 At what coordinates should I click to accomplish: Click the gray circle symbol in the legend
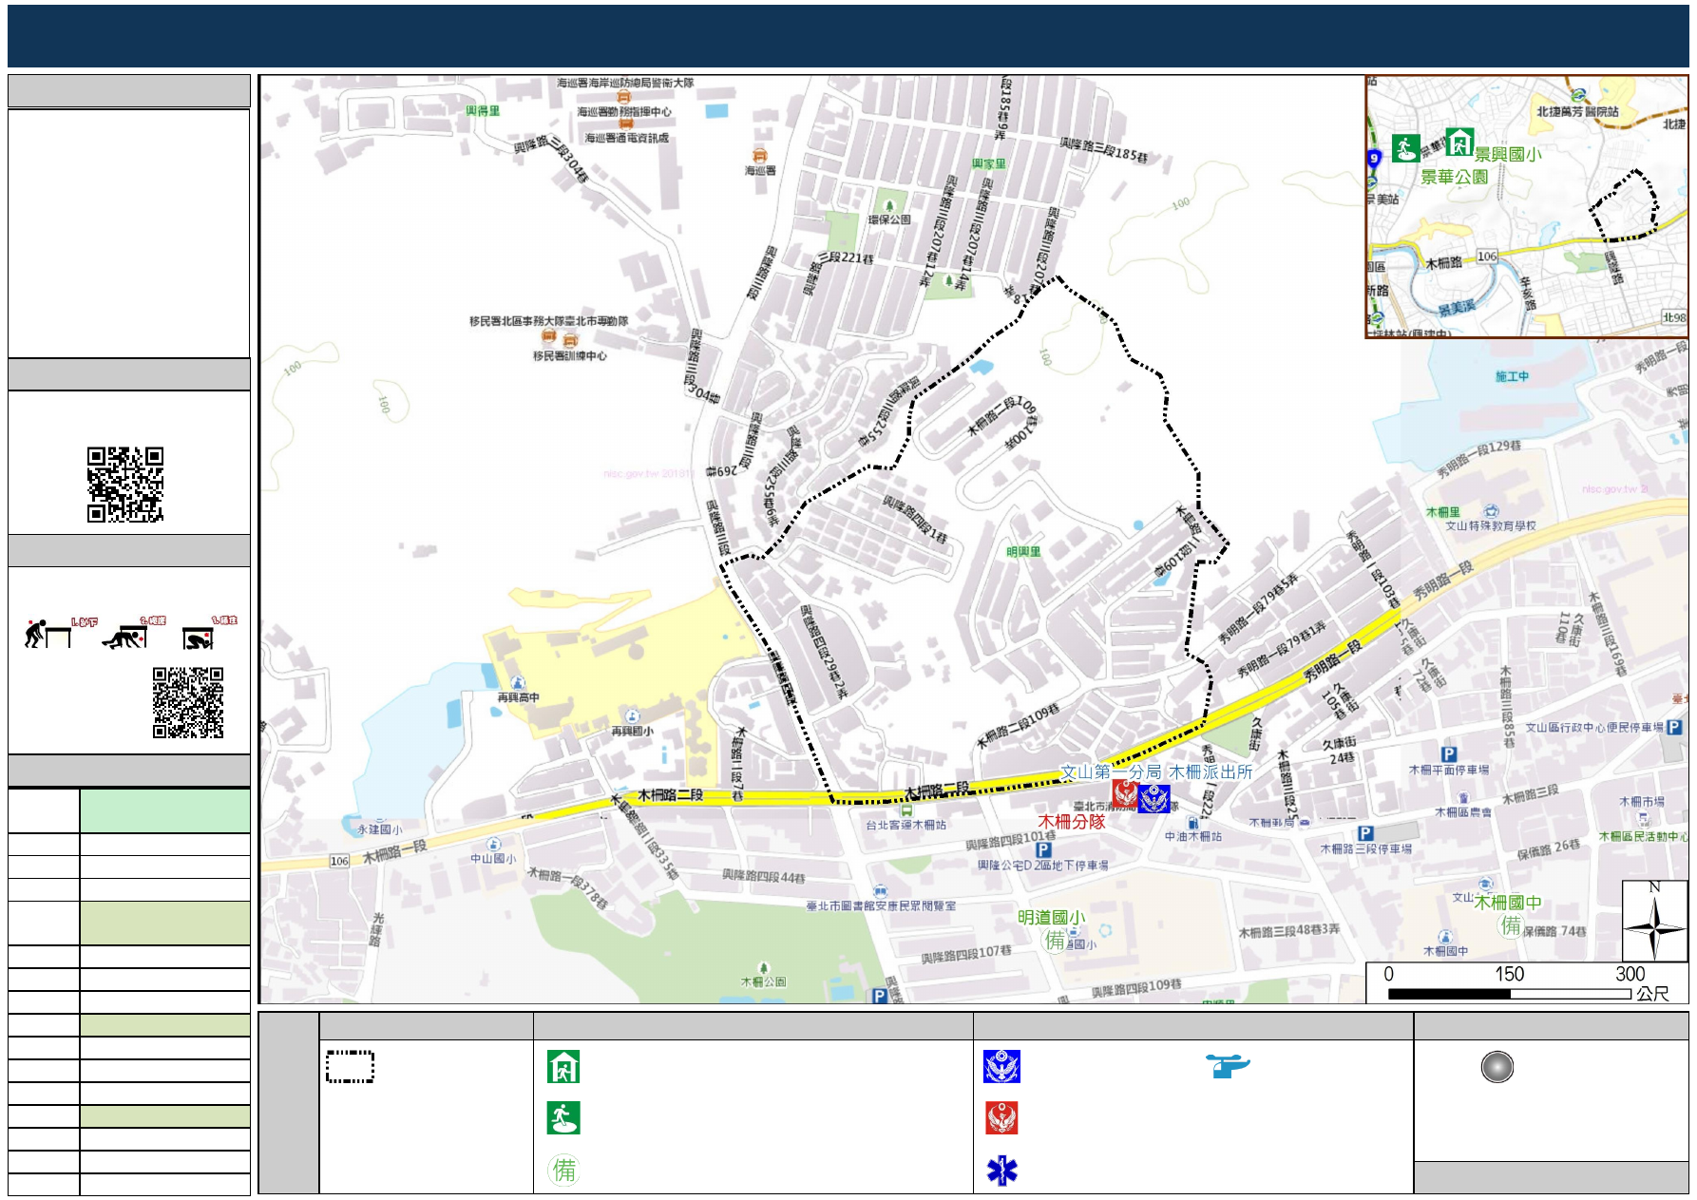click(x=1497, y=1067)
